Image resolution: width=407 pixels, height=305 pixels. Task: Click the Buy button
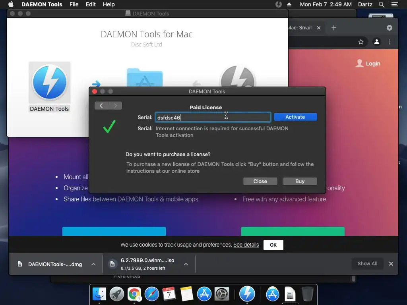[300, 181]
